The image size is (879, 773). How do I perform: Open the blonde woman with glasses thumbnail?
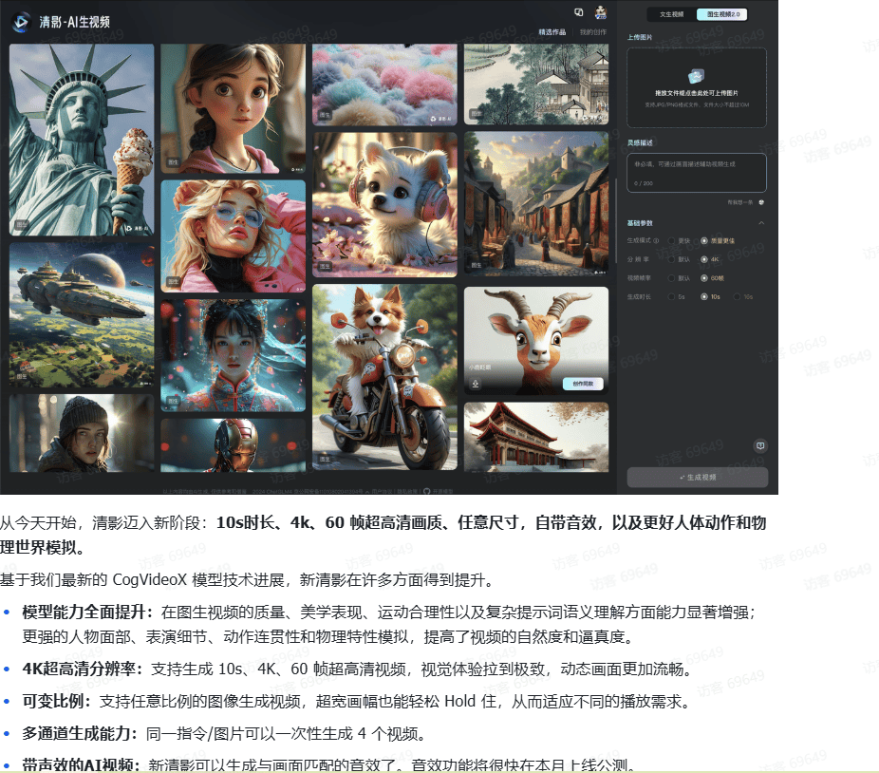tap(234, 236)
